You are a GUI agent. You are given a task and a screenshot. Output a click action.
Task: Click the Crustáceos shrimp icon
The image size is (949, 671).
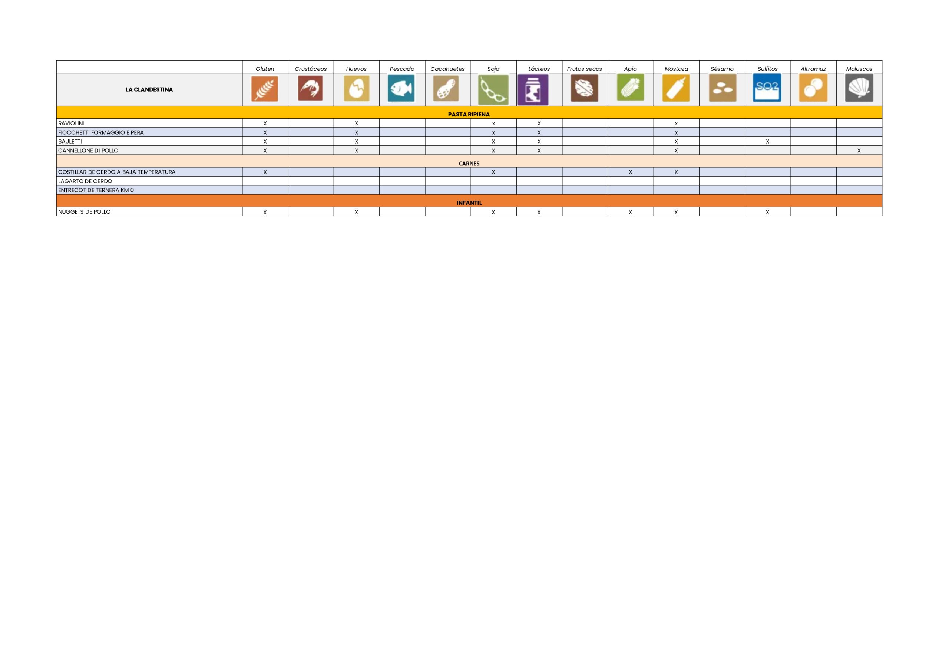(310, 88)
